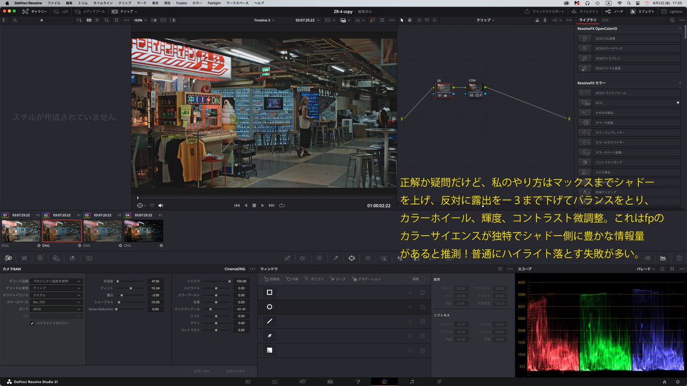687x386 pixels.
Task: Click Quick Export button
Action: 544,11
